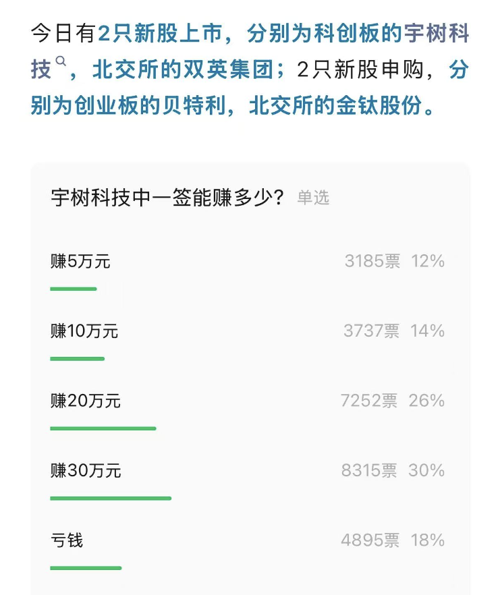Click the green bar under 赚20万元
Image resolution: width=498 pixels, height=595 pixels.
coord(103,428)
